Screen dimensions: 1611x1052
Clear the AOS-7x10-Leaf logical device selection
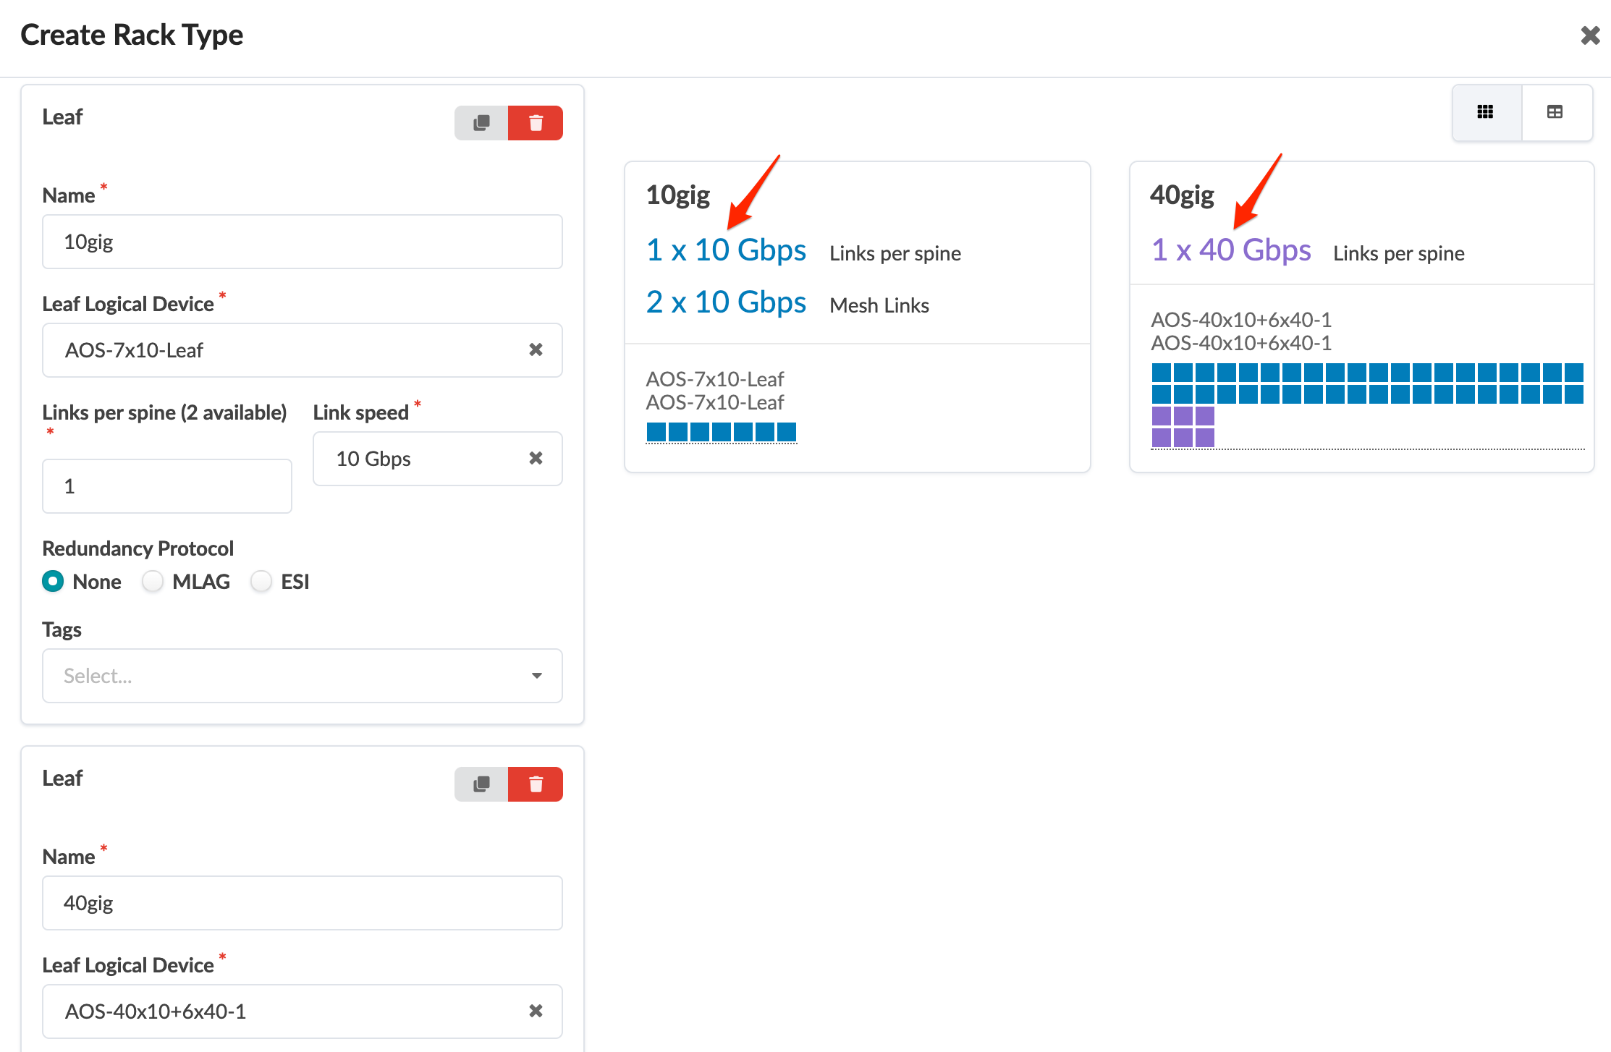point(536,350)
